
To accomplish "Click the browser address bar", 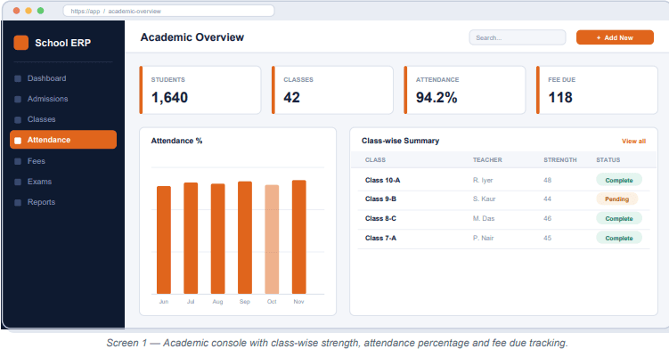I will click(x=168, y=11).
